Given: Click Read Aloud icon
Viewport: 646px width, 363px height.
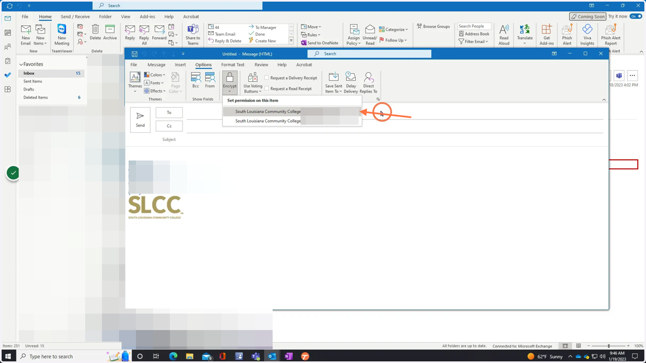Looking at the screenshot, I should (504, 35).
